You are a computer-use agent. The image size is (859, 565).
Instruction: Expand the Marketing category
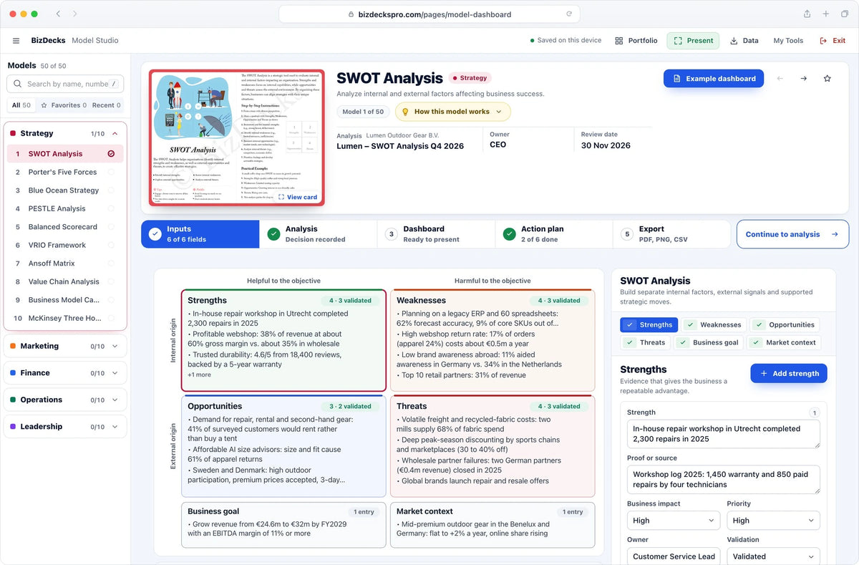pyautogui.click(x=65, y=346)
